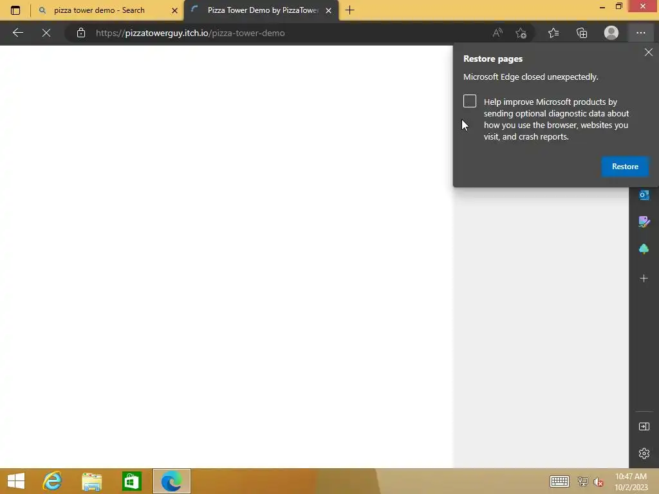Open Settings and more menu
This screenshot has height=494, width=659.
coord(640,33)
